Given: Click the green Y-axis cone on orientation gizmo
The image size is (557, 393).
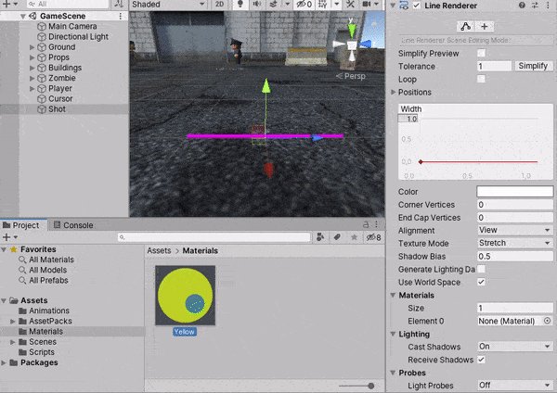Looking at the screenshot, I should pyautogui.click(x=351, y=32).
